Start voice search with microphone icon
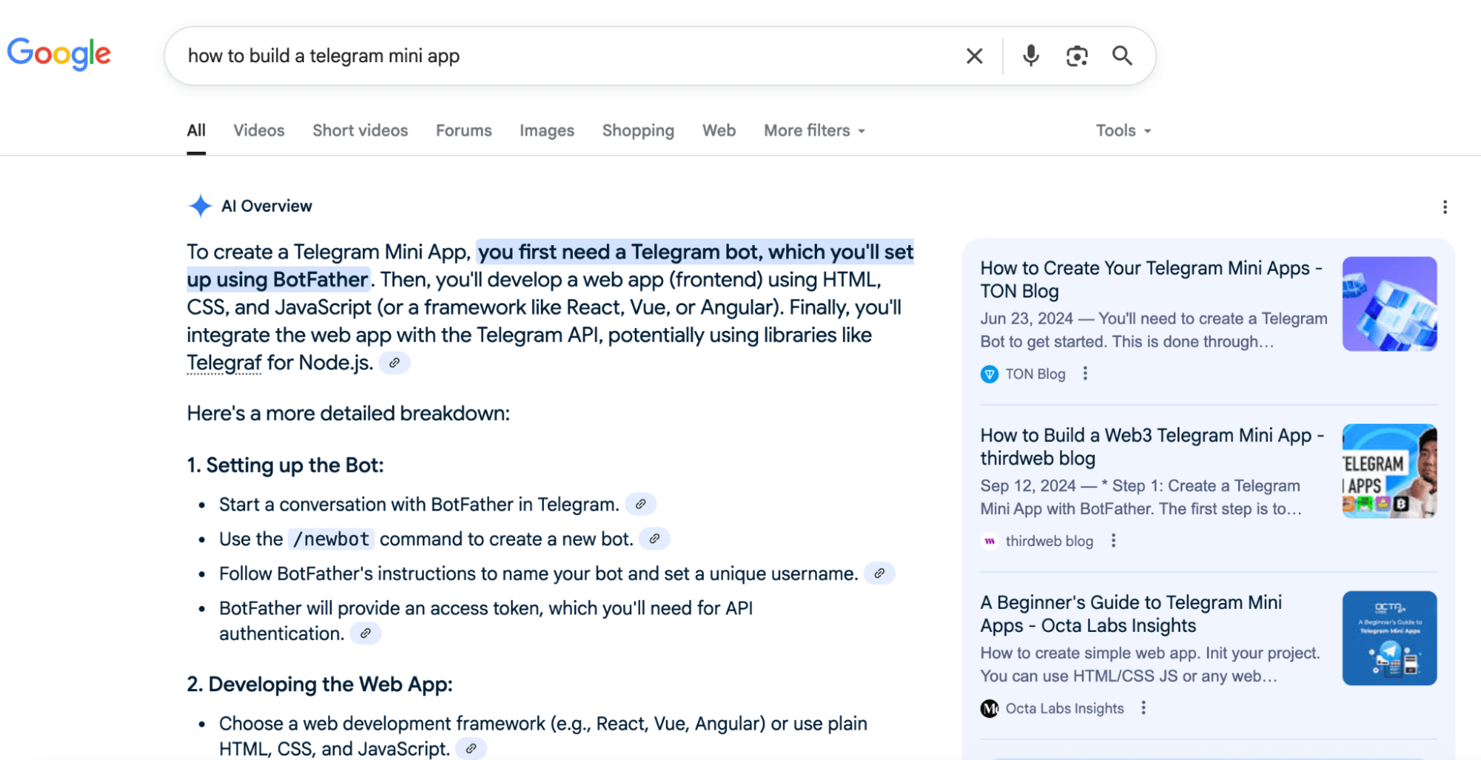 [x=1031, y=56]
